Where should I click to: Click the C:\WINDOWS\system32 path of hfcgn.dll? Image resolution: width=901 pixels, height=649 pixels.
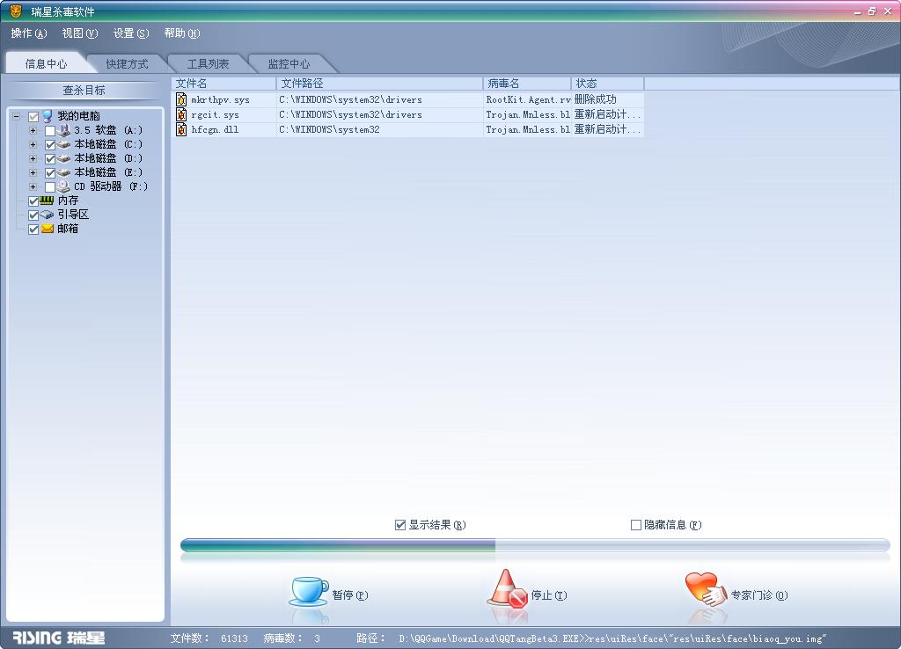pos(329,130)
